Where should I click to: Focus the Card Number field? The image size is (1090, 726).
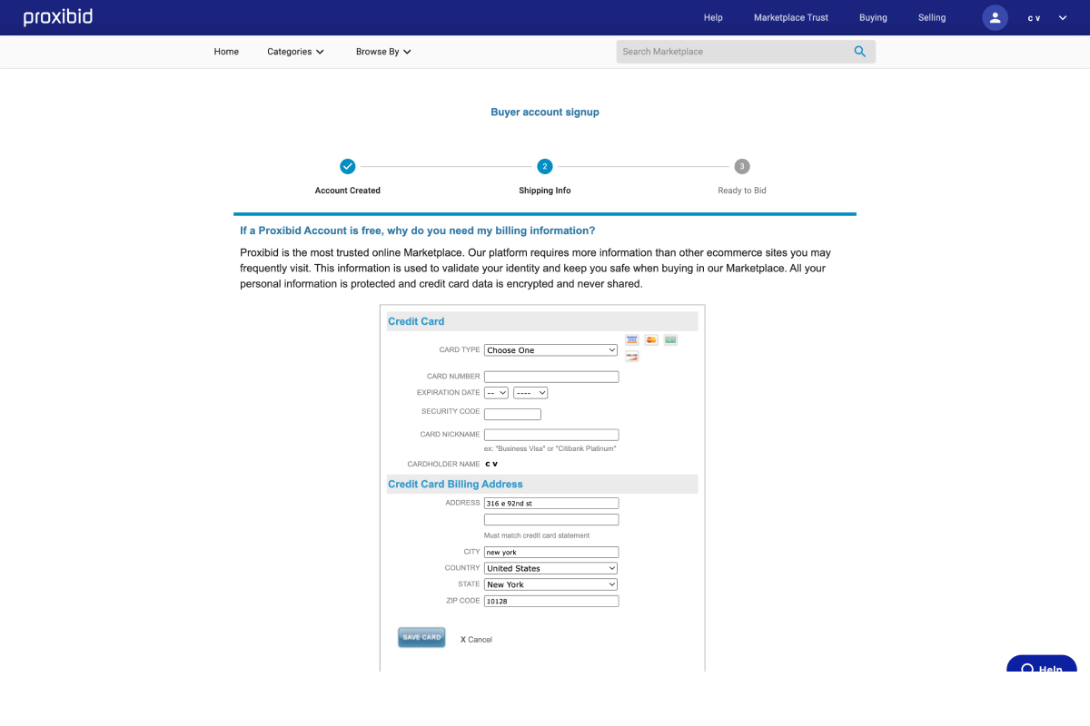pyautogui.click(x=551, y=377)
